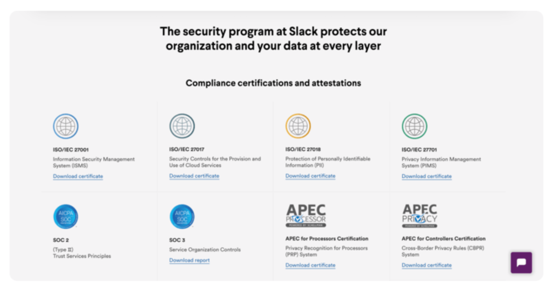The image size is (555, 287).
Task: Select the ISO/IEC 27018 orange globe badge
Action: coord(298,126)
